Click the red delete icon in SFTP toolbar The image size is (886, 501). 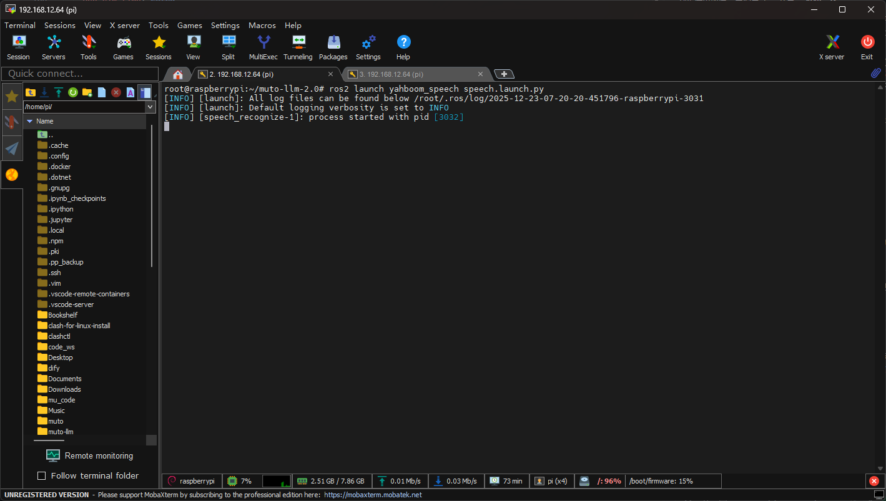click(x=116, y=92)
